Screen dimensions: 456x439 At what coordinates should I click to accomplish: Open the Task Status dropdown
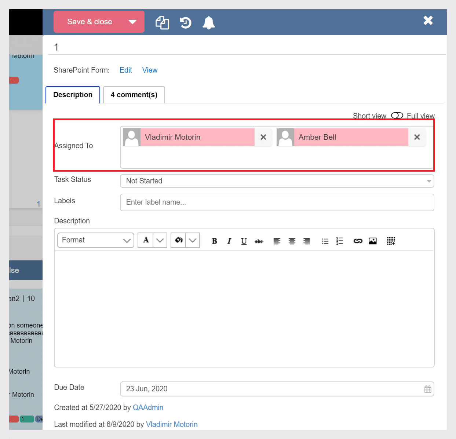point(277,181)
